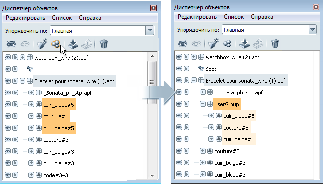Click the hide objects crossed-eye icon in left toolbar
Image resolution: width=323 pixels, height=184 pixels.
click(x=11, y=44)
